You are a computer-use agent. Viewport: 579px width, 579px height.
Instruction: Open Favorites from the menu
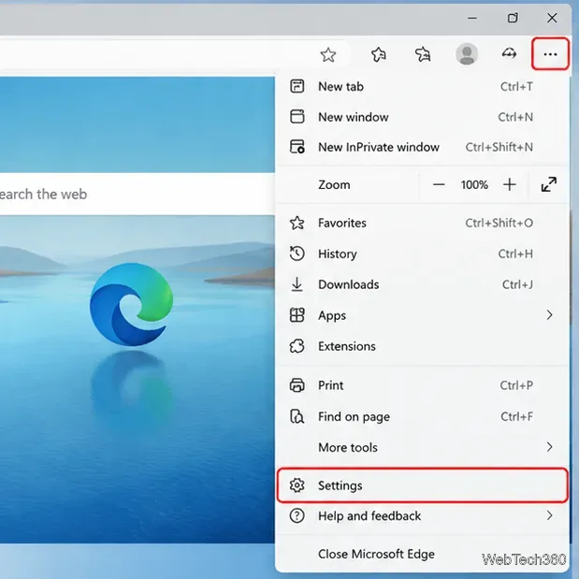(x=422, y=223)
